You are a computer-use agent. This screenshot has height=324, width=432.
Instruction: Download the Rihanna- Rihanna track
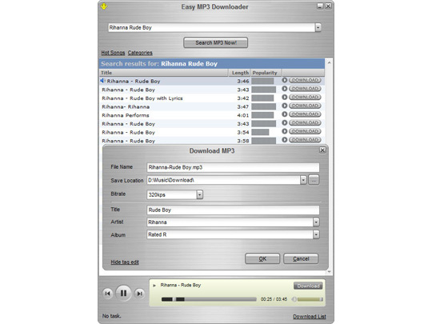pos(305,106)
